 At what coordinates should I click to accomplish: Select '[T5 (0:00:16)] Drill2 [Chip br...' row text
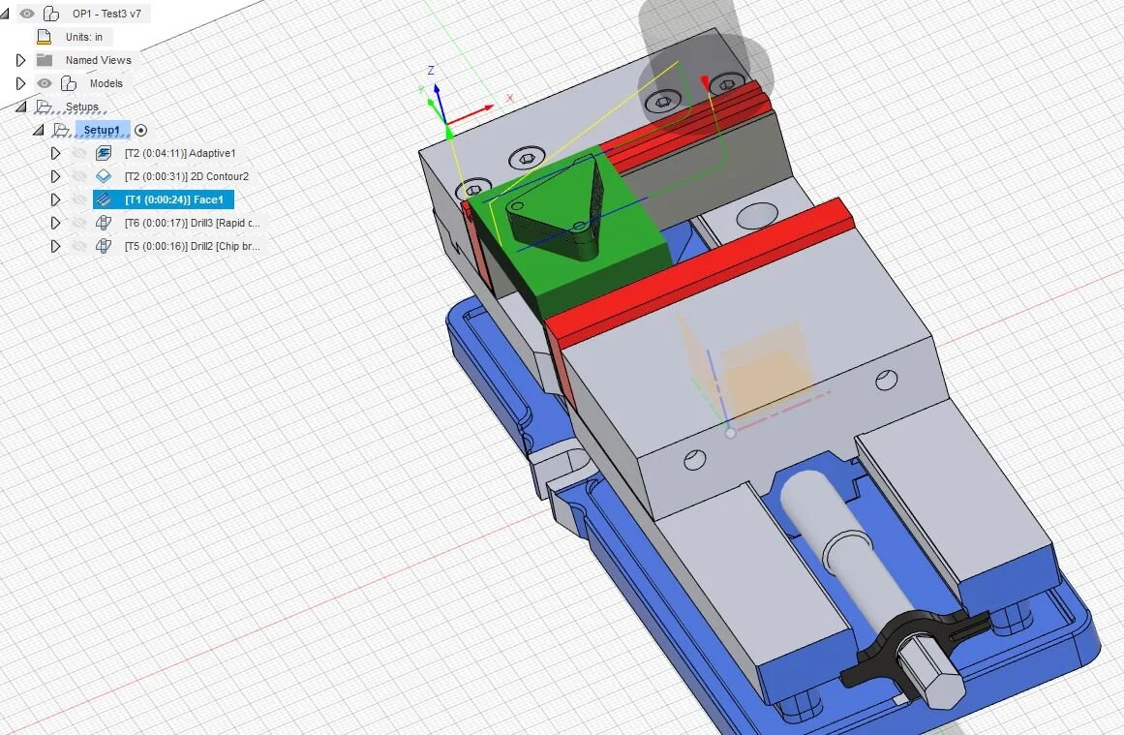click(192, 245)
